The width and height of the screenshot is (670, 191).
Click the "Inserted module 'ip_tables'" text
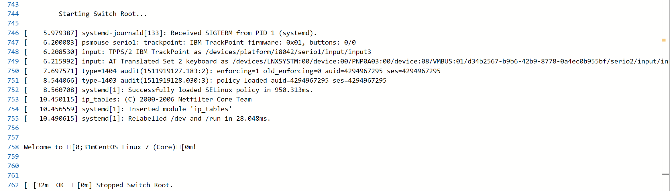(180, 109)
